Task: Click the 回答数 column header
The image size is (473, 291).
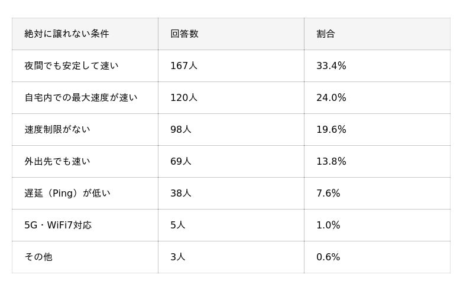Action: (184, 34)
